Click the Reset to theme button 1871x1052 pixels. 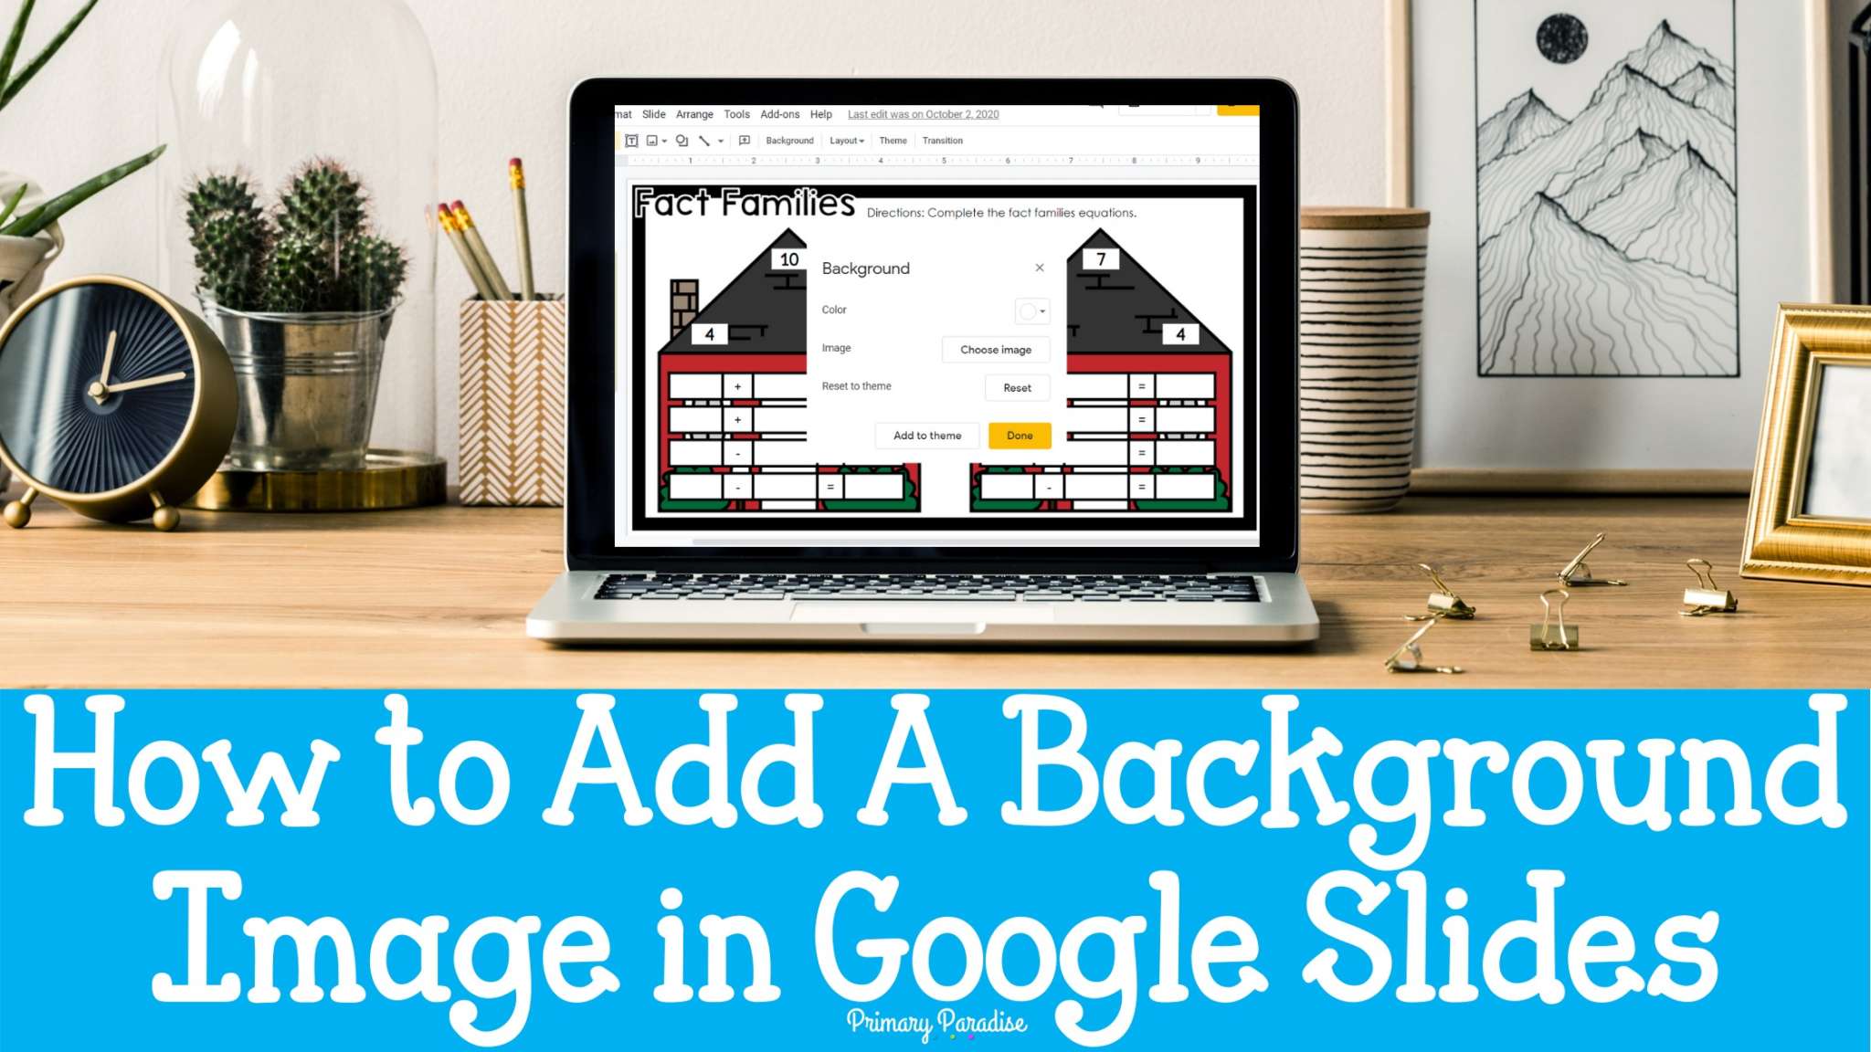coord(1019,386)
